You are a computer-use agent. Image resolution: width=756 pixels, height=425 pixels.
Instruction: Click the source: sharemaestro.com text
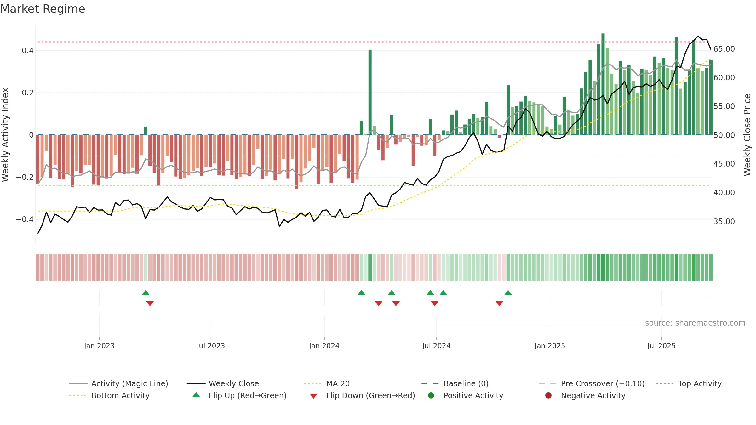click(x=695, y=323)
